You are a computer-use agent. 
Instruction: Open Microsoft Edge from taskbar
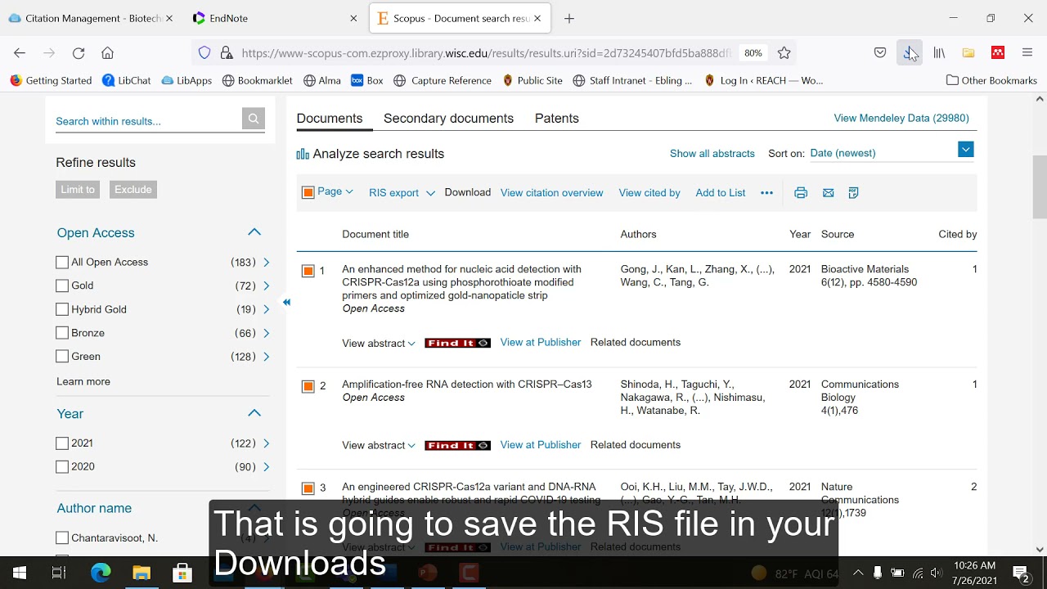coord(101,573)
